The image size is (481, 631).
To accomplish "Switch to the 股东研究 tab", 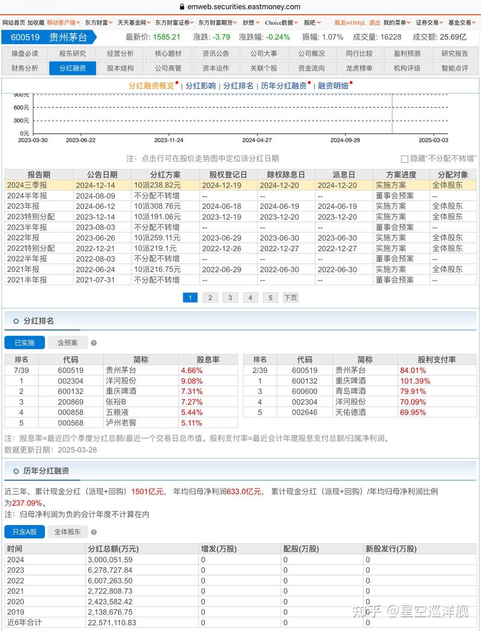I will (73, 53).
